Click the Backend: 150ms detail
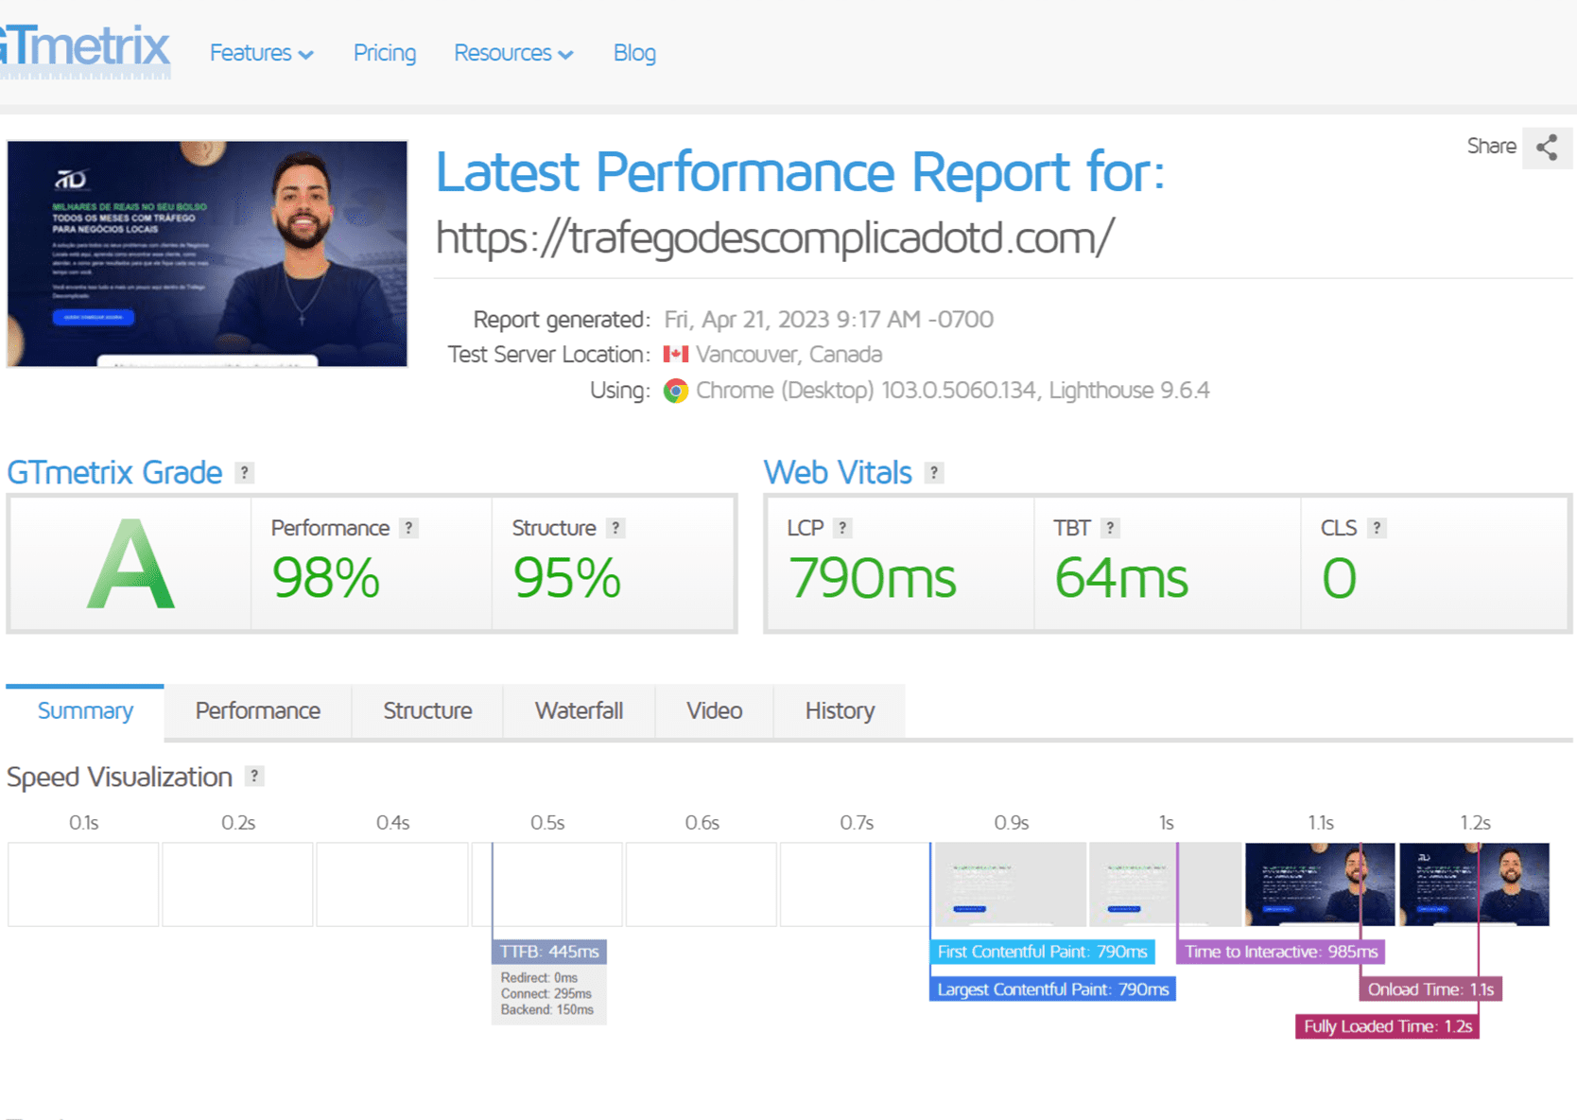The width and height of the screenshot is (1577, 1120). point(547,1009)
